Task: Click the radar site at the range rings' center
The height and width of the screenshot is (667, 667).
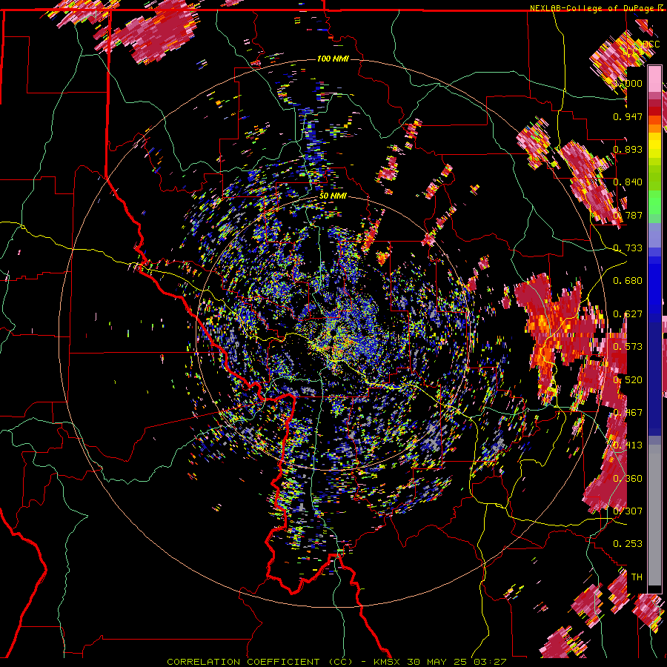Action: point(333,334)
